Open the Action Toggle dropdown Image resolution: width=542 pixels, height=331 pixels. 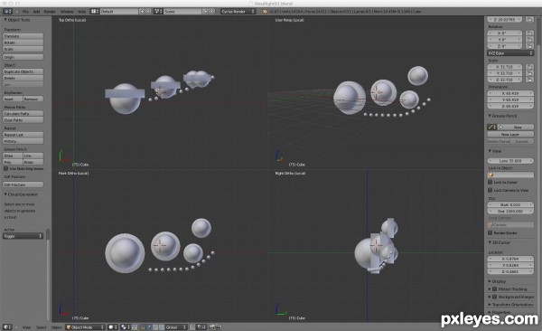pyautogui.click(x=23, y=236)
